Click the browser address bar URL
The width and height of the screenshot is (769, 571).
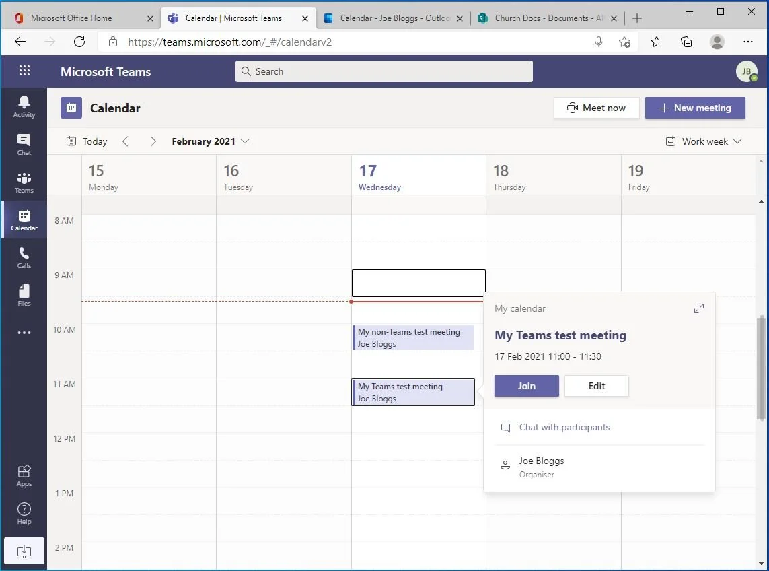tap(229, 42)
